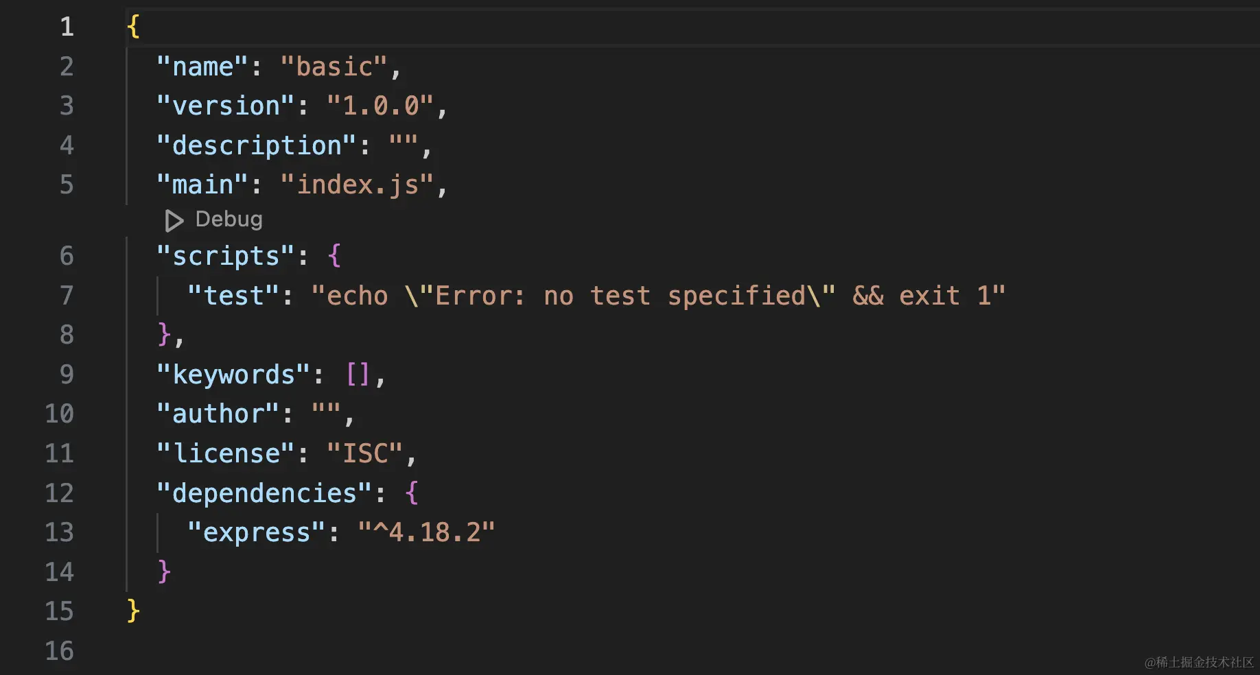Place cursor on the "1.0.0" version value
Screen dimensions: 1260x675
pyautogui.click(x=380, y=106)
